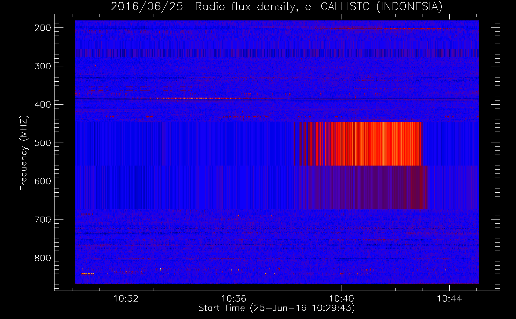
Task: Click the Start Time (25-Jun-16 10:29:43) label
Action: pos(276,308)
